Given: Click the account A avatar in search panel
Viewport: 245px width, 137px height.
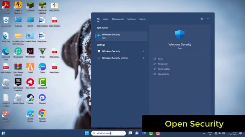Looking at the screenshot, I should [202, 19].
